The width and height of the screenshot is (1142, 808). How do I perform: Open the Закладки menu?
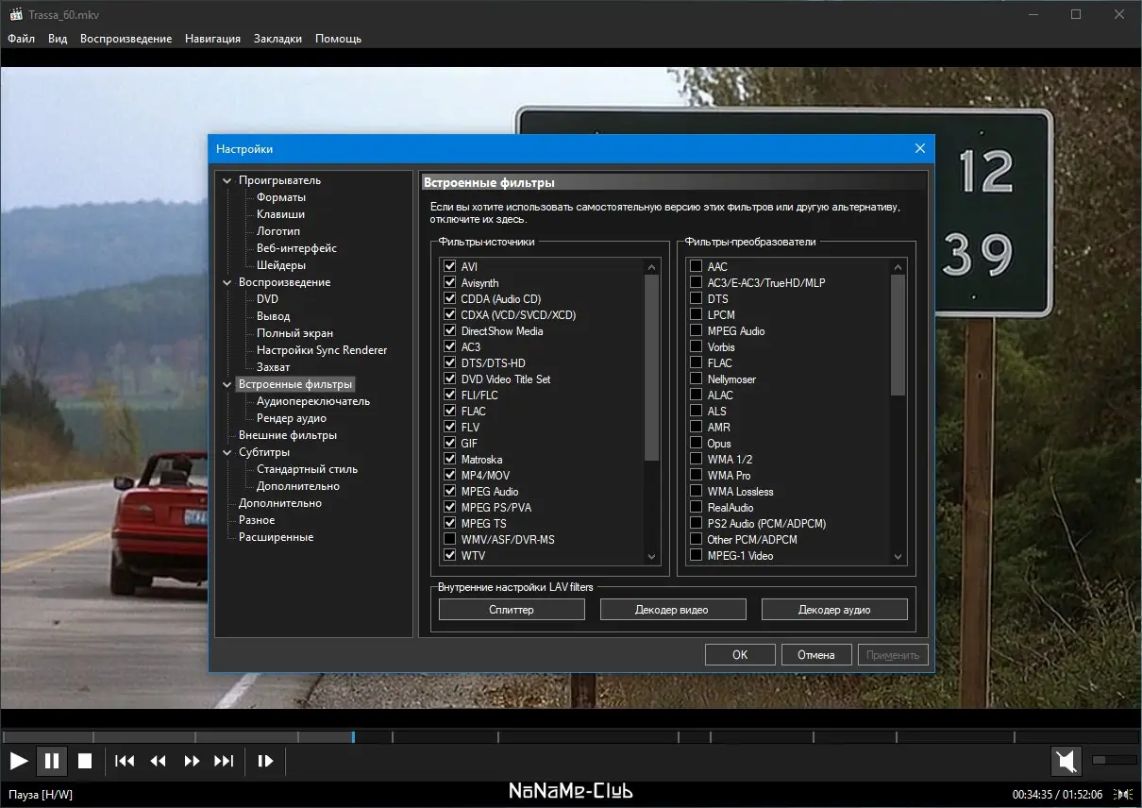point(277,39)
